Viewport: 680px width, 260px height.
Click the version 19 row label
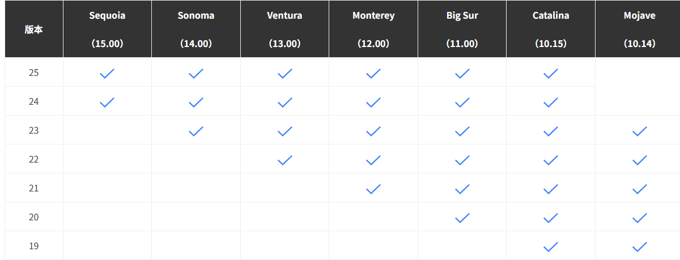(33, 246)
